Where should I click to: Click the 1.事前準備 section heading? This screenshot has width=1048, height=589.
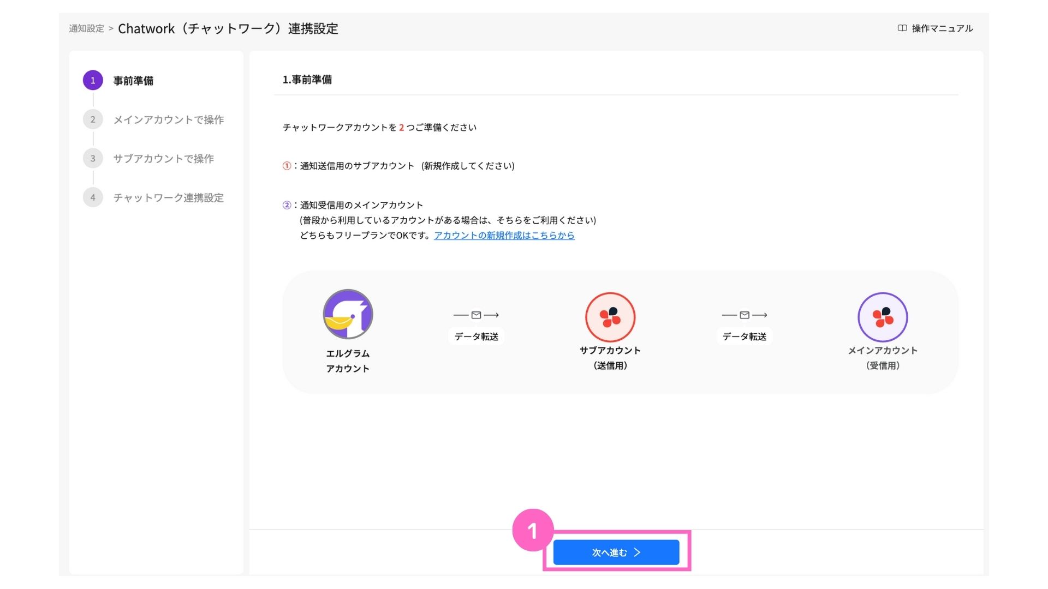point(307,80)
